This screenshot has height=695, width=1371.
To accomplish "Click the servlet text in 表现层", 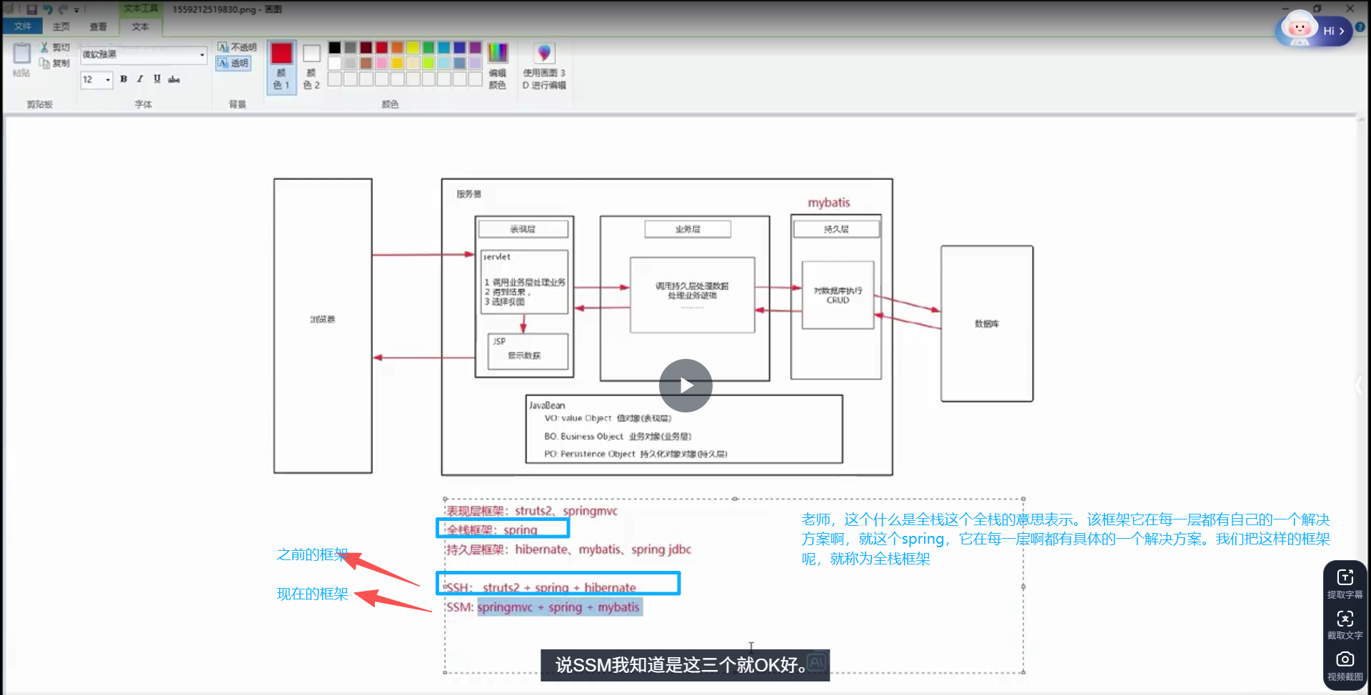I will tap(497, 257).
